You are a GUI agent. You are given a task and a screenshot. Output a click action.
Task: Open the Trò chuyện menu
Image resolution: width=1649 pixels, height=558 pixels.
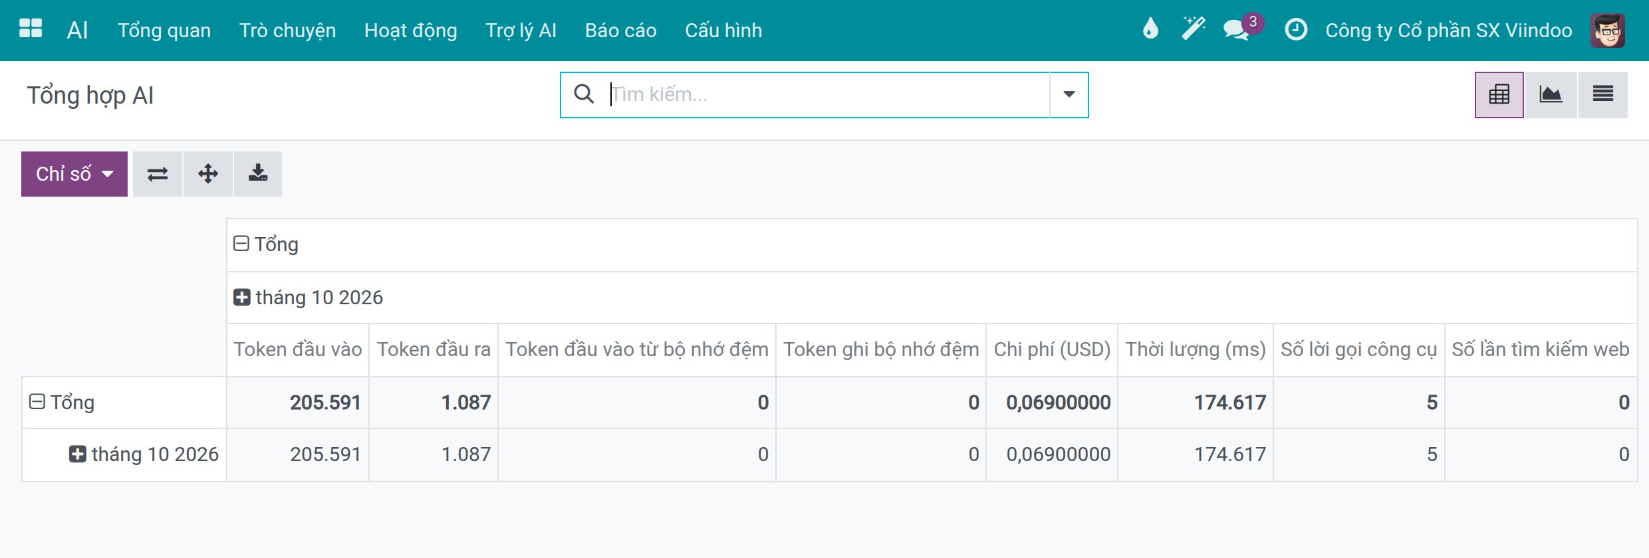[x=287, y=31]
